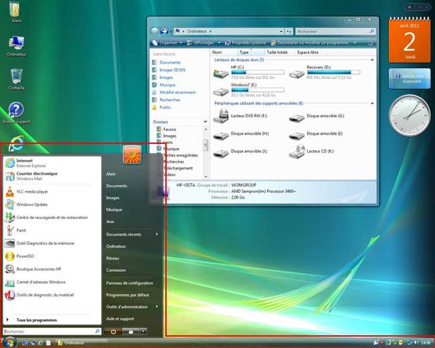Select the Ordinateur desktop icon
This screenshot has height=348, width=435.
click(x=16, y=46)
